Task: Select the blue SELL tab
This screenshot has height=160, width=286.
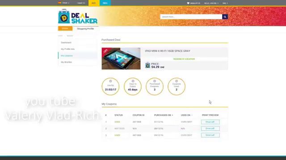Action: (x=105, y=3)
